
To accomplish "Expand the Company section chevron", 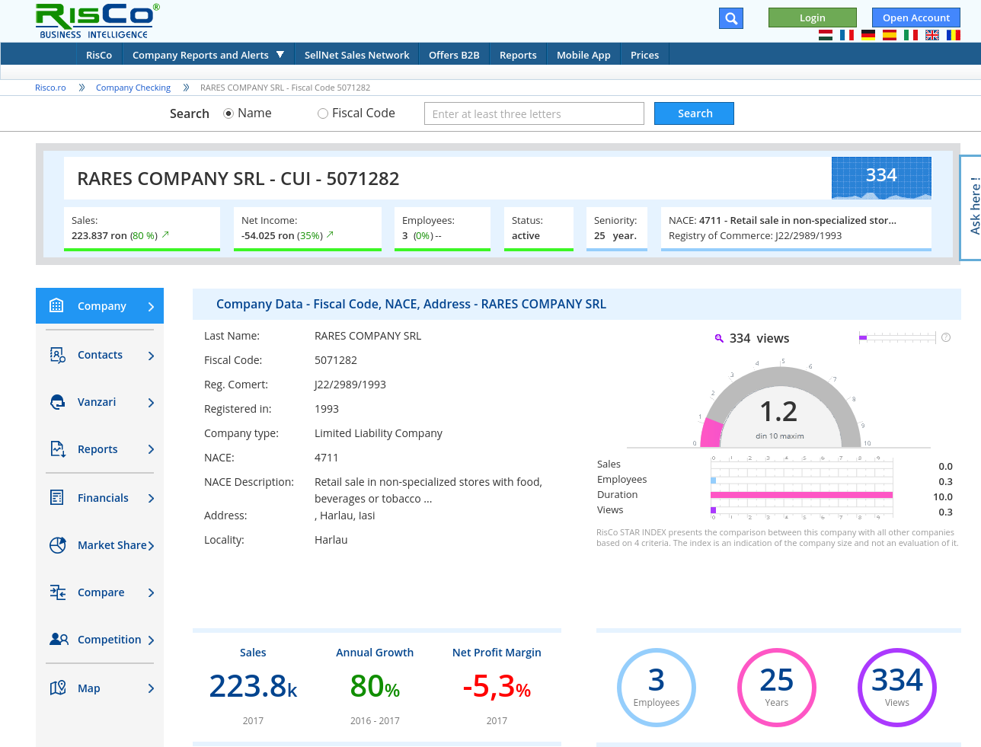I will (x=151, y=307).
